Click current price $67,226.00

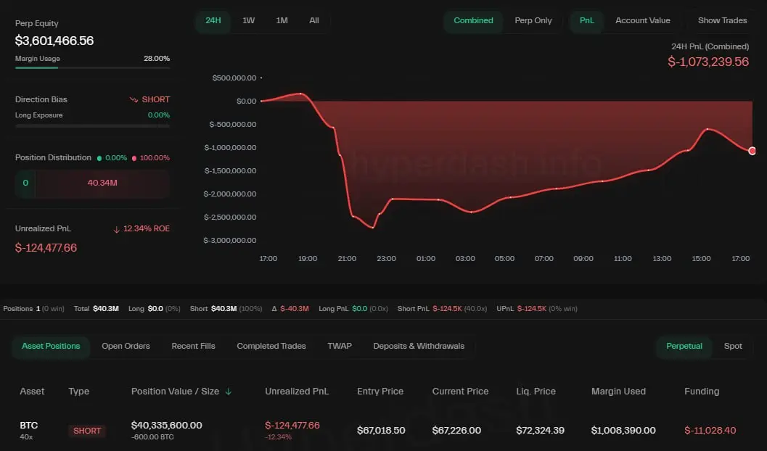tap(456, 431)
